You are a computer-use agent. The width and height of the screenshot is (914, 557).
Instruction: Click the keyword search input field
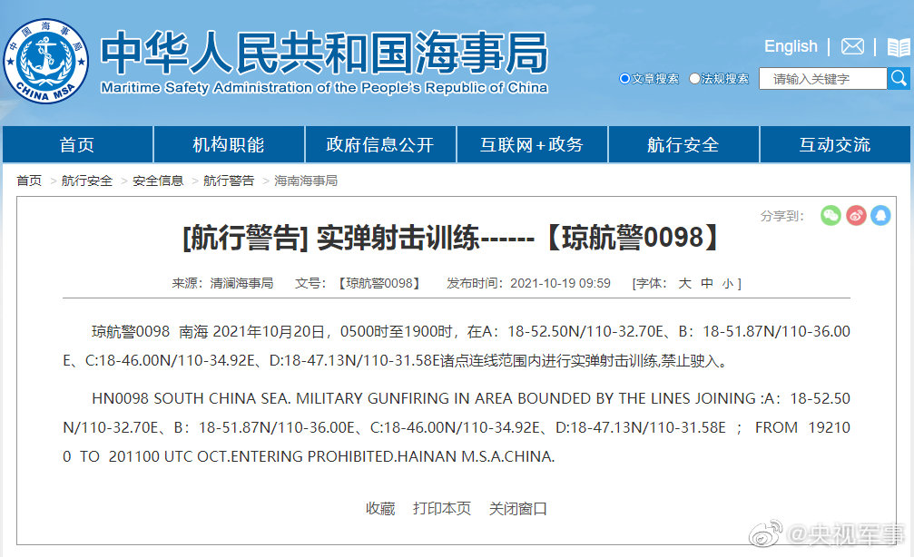click(821, 79)
